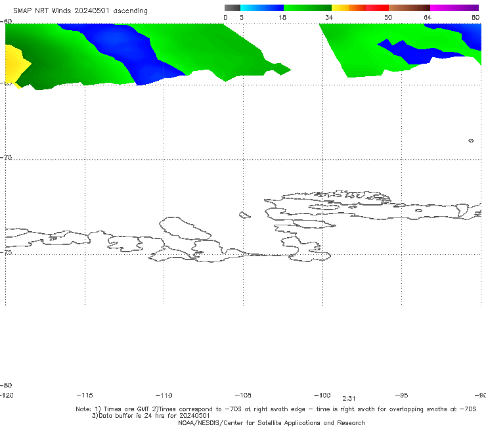Click the gray 0-5 segment of the color bar
Viewport: 486px width, 427px height.
click(232, 8)
